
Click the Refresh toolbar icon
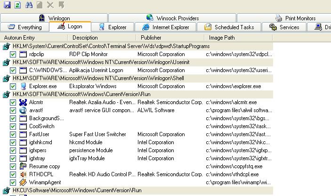click(x=18, y=5)
